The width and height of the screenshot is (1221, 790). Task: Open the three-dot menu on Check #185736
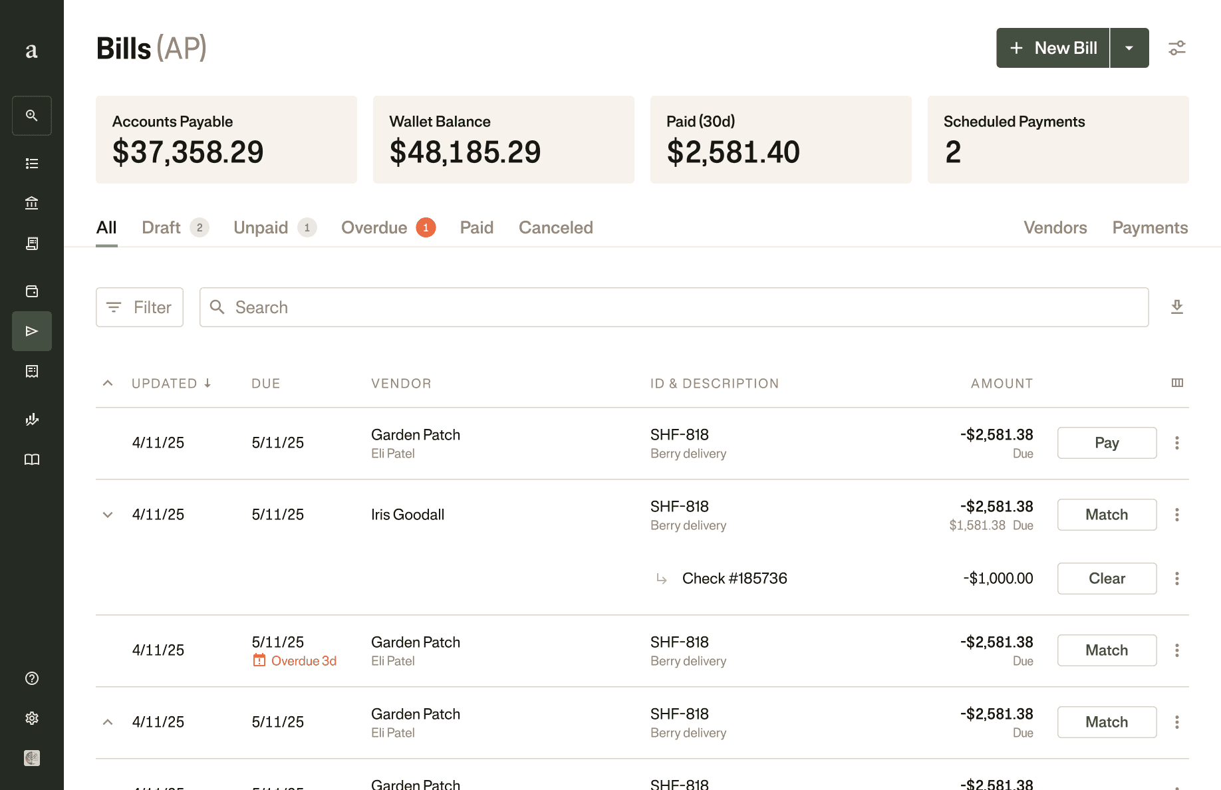(1176, 579)
